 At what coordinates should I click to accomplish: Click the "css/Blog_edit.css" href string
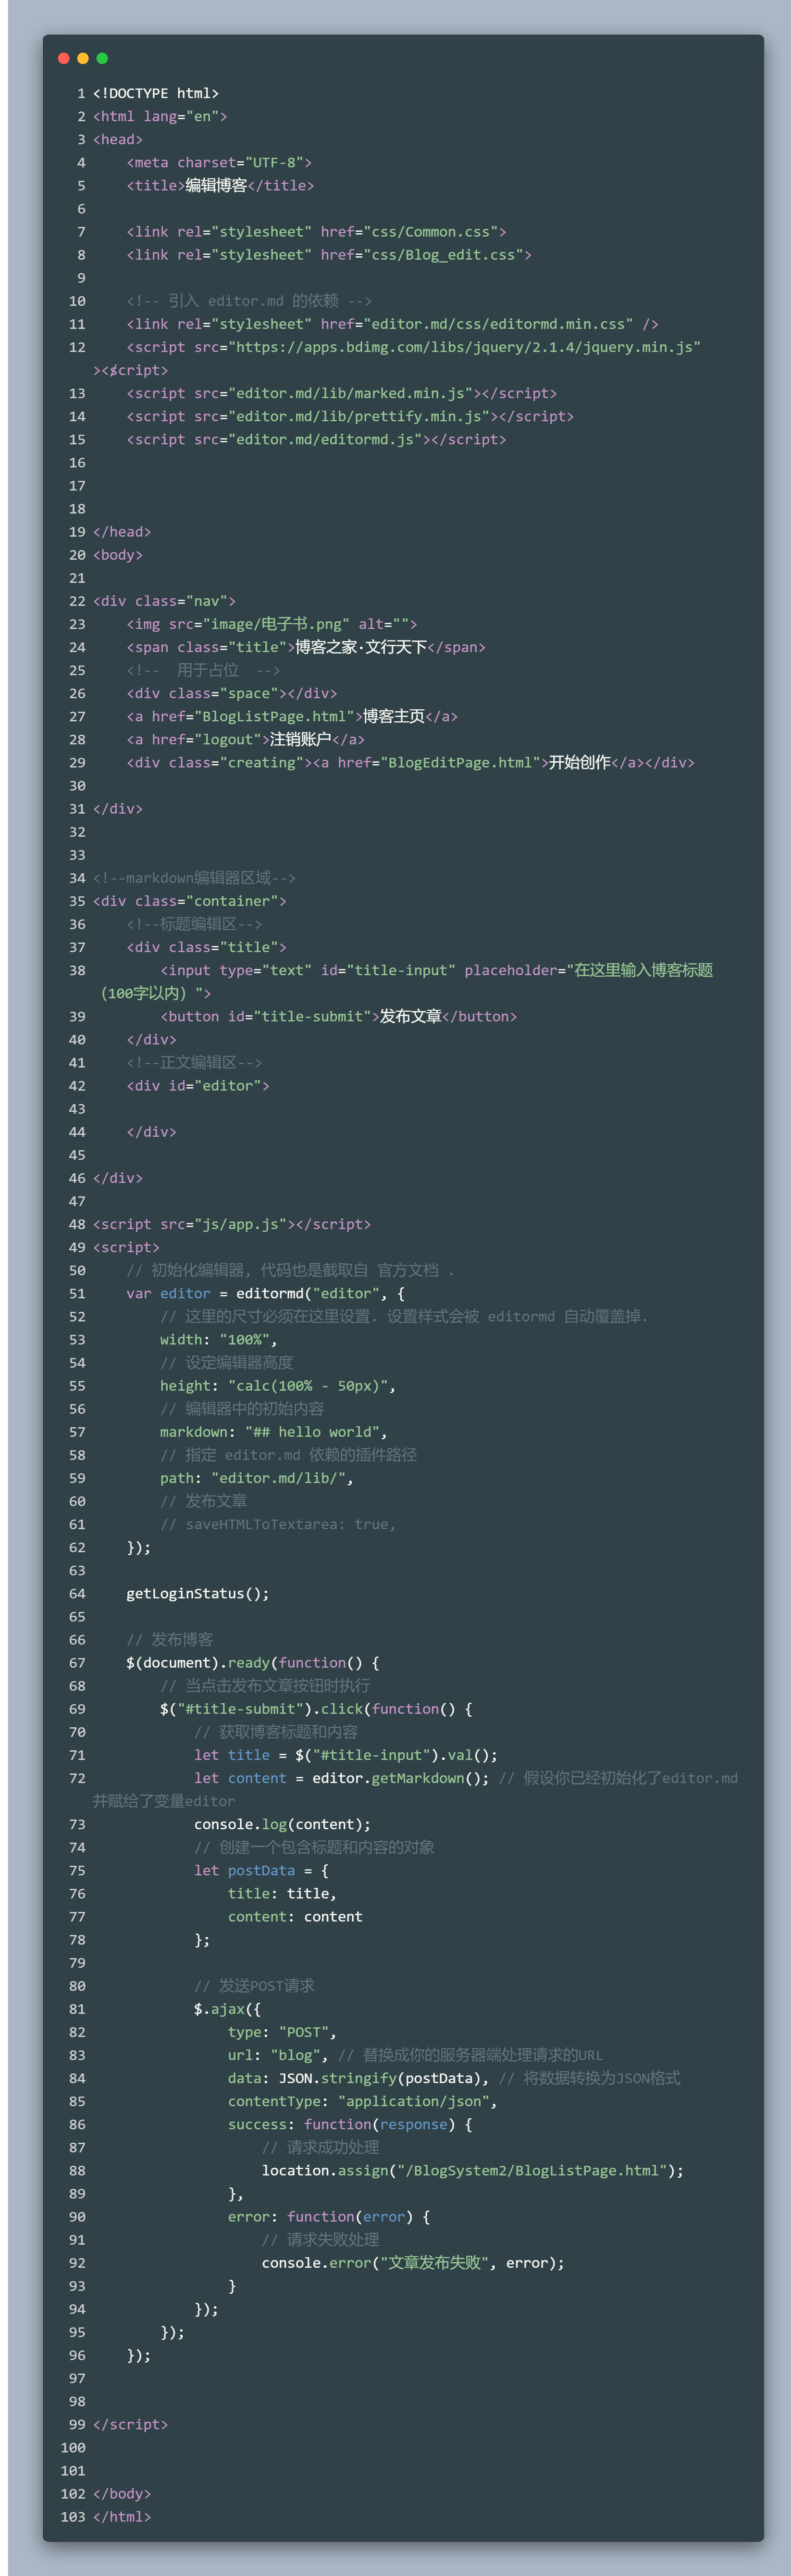click(x=443, y=254)
